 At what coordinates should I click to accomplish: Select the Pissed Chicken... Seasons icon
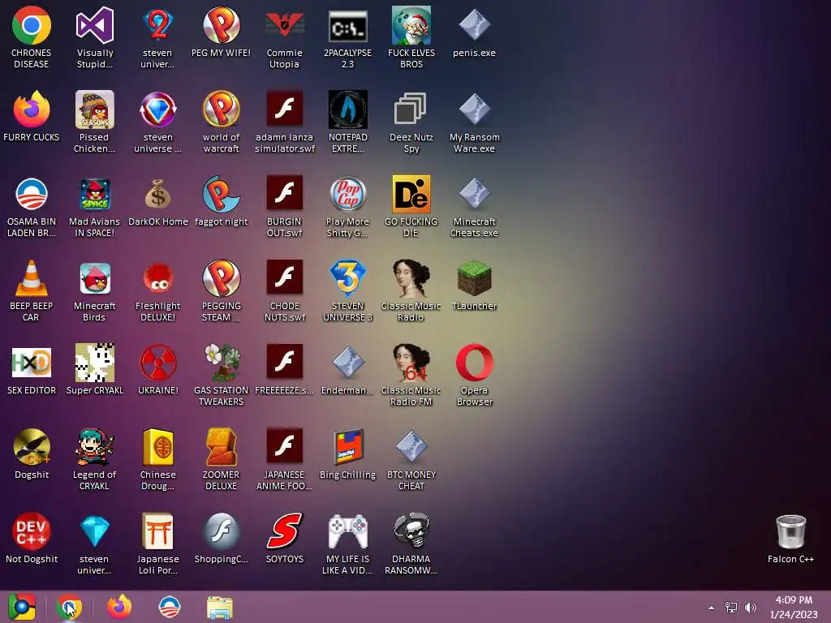pyautogui.click(x=95, y=110)
